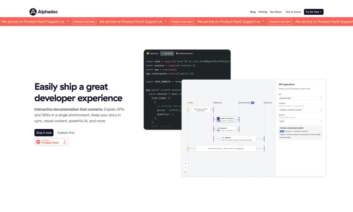353x212 pixels.
Task: Select the Webserver lifeline header
Action: (218, 103)
